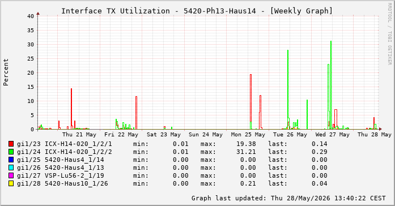Click the cyan gi1/26 legend swatch
Image resolution: width=395 pixels, height=206 pixels.
tap(11, 168)
